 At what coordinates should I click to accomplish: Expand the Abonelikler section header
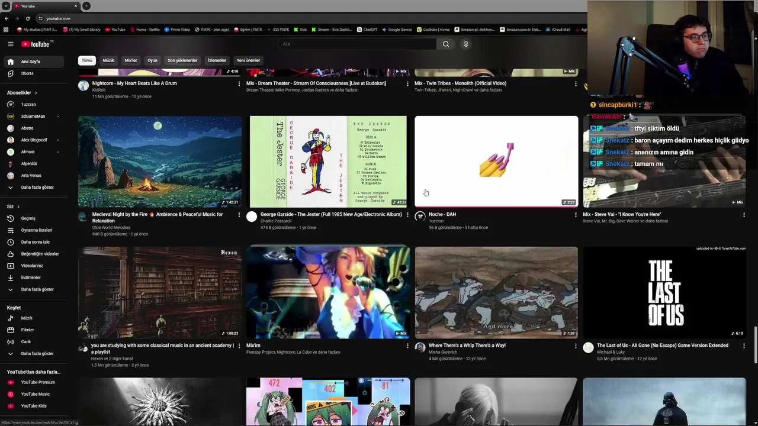click(22, 93)
